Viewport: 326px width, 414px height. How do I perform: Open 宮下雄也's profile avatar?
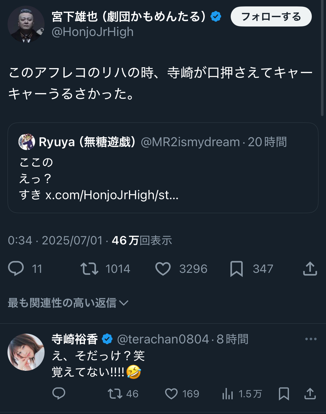pyautogui.click(x=26, y=24)
